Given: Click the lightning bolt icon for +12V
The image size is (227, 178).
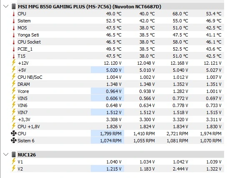Looking at the screenshot, I should coord(14,63).
